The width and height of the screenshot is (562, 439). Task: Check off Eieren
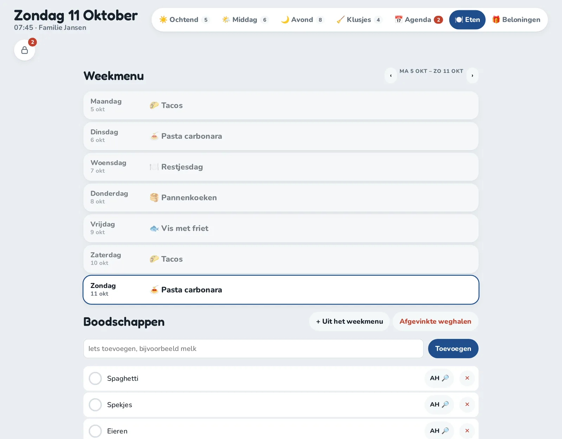[95, 431]
